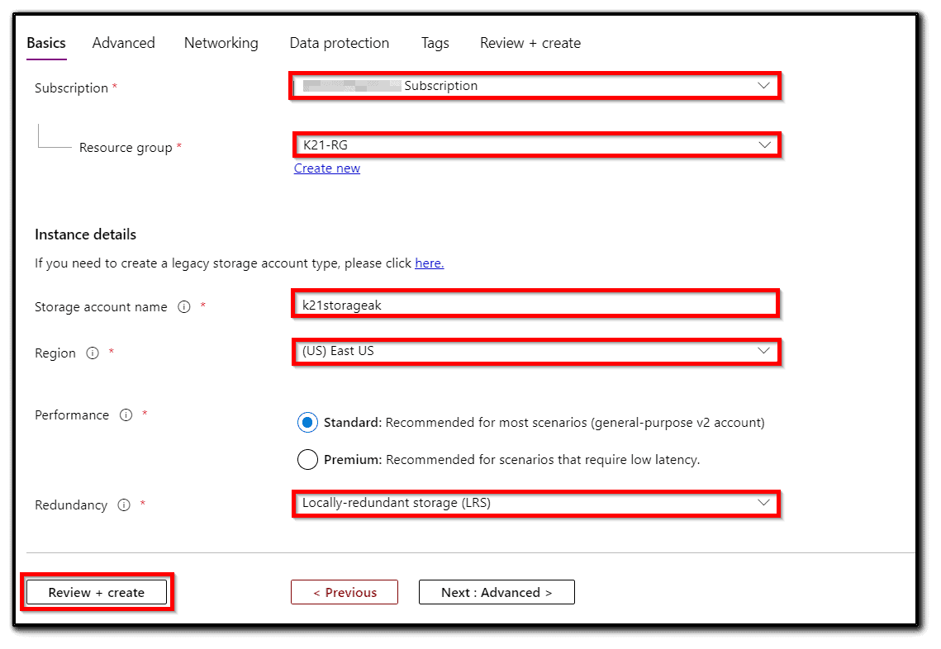The image size is (941, 649).
Task: Open the Subscription dropdown
Action: (535, 85)
